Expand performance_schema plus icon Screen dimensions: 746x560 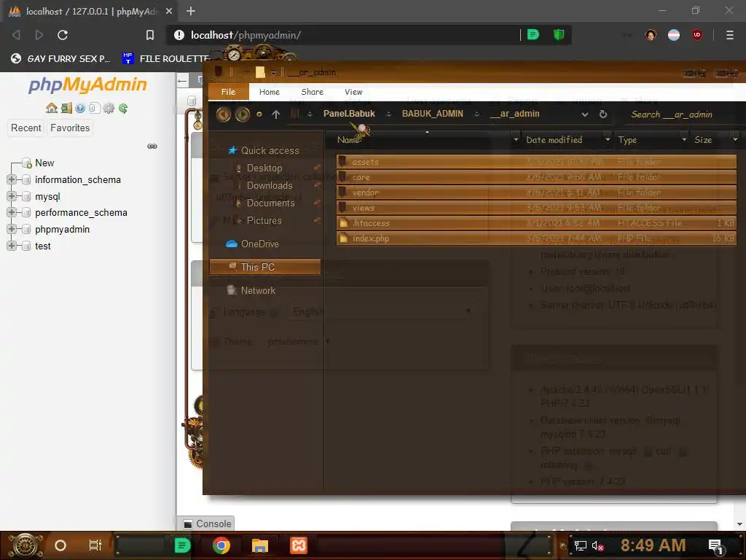tap(12, 212)
